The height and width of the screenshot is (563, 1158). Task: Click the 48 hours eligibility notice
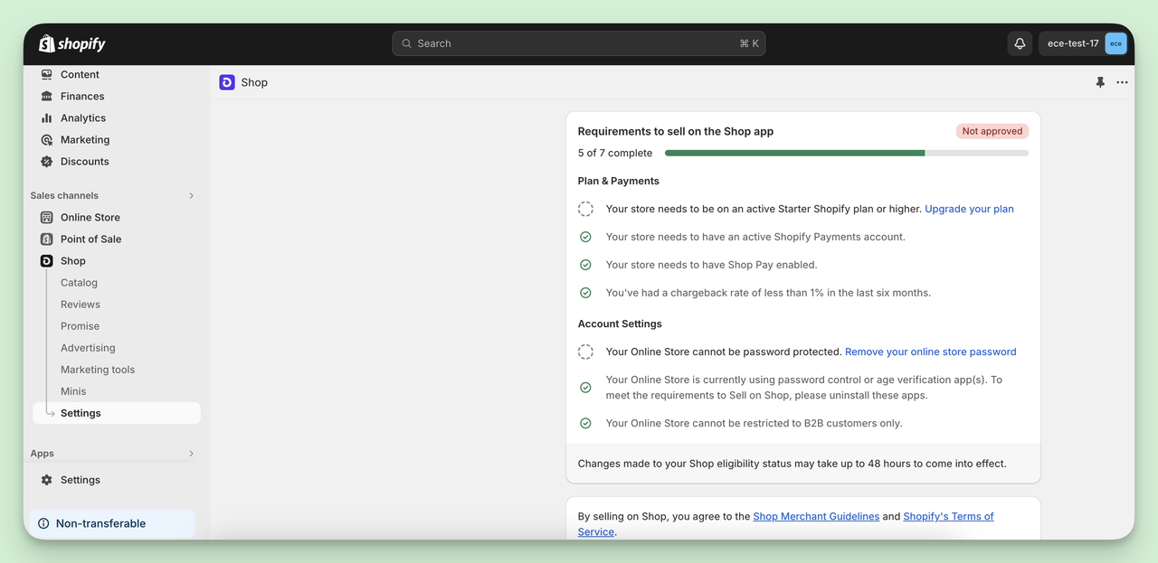tap(792, 464)
